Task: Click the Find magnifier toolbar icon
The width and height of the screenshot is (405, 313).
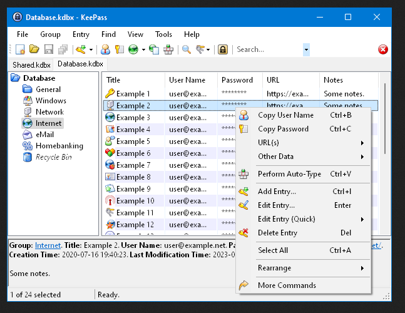Action: 187,49
